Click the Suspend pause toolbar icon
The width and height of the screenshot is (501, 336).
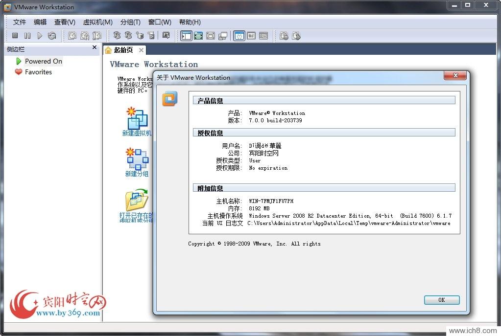[27, 36]
